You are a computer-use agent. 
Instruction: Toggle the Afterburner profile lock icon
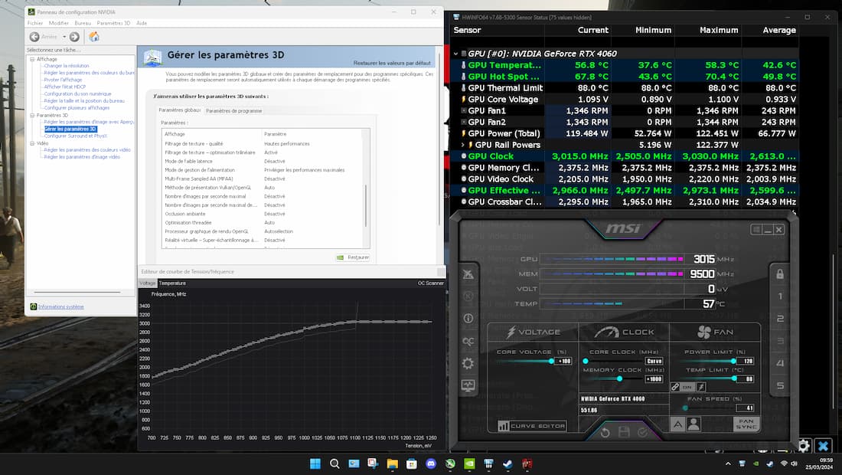[x=780, y=274]
